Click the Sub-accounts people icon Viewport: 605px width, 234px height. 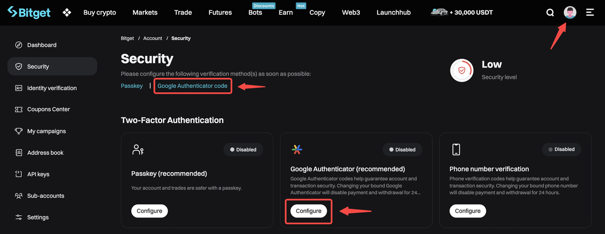pos(19,196)
